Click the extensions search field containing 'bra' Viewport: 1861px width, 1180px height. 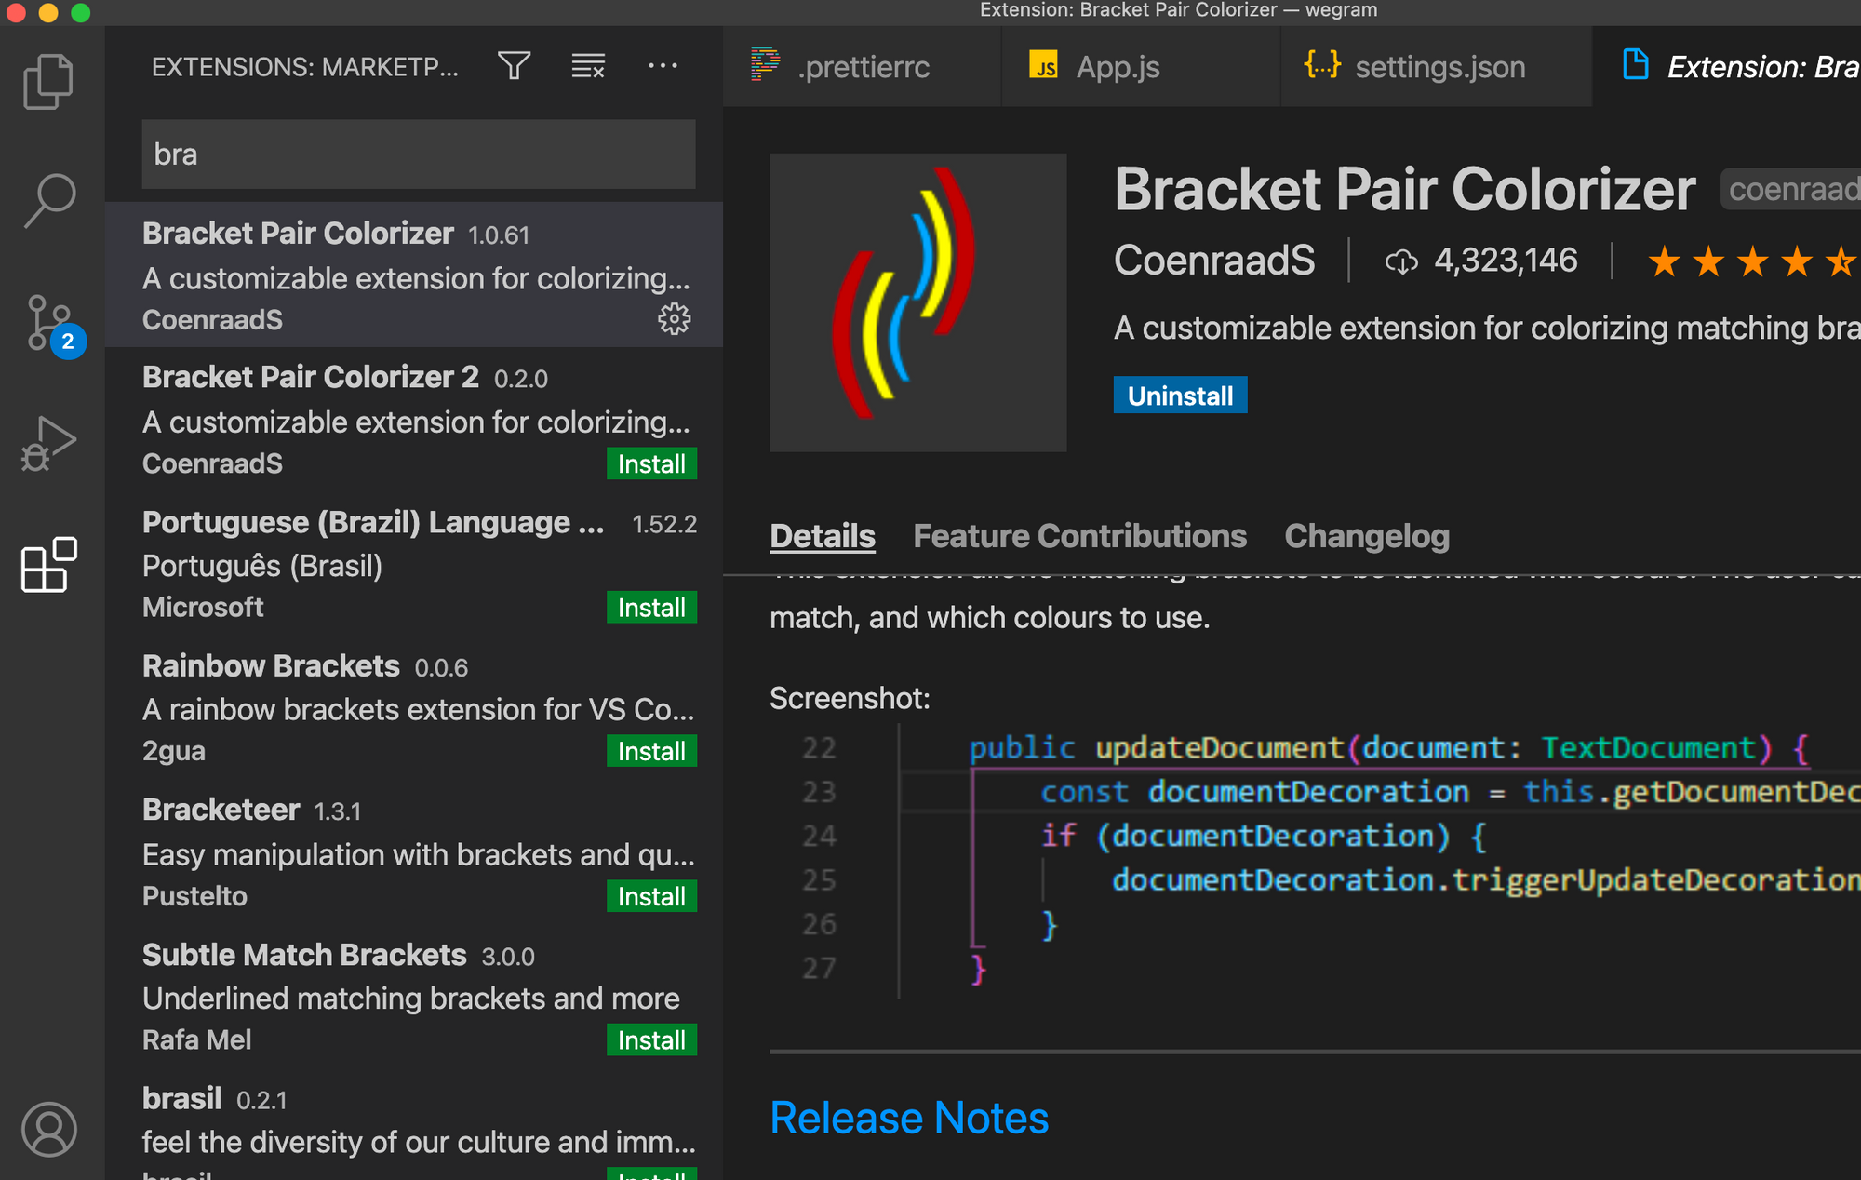point(419,154)
